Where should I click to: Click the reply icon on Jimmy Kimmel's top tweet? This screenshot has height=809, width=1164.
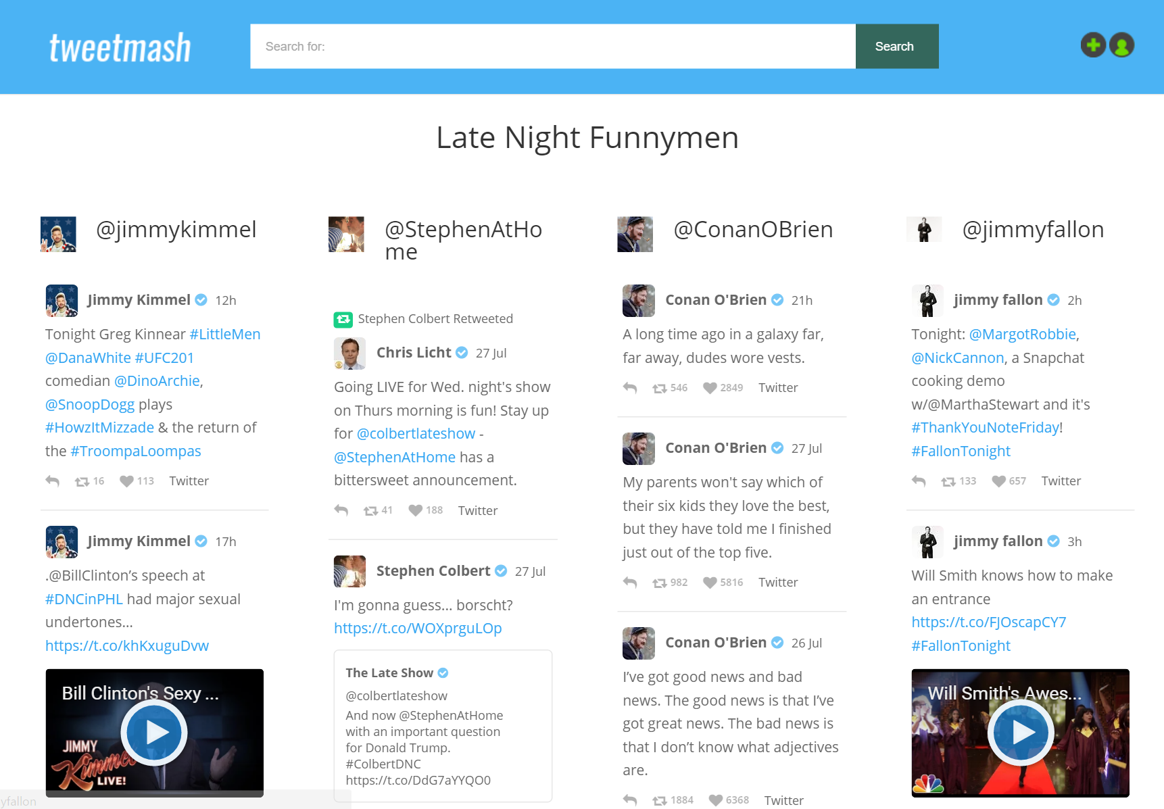tap(53, 481)
